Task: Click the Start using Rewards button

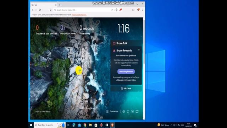Action: (x=126, y=71)
